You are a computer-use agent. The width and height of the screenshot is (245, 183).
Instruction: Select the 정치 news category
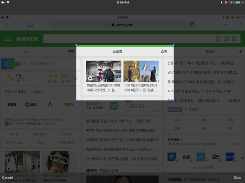(177, 120)
